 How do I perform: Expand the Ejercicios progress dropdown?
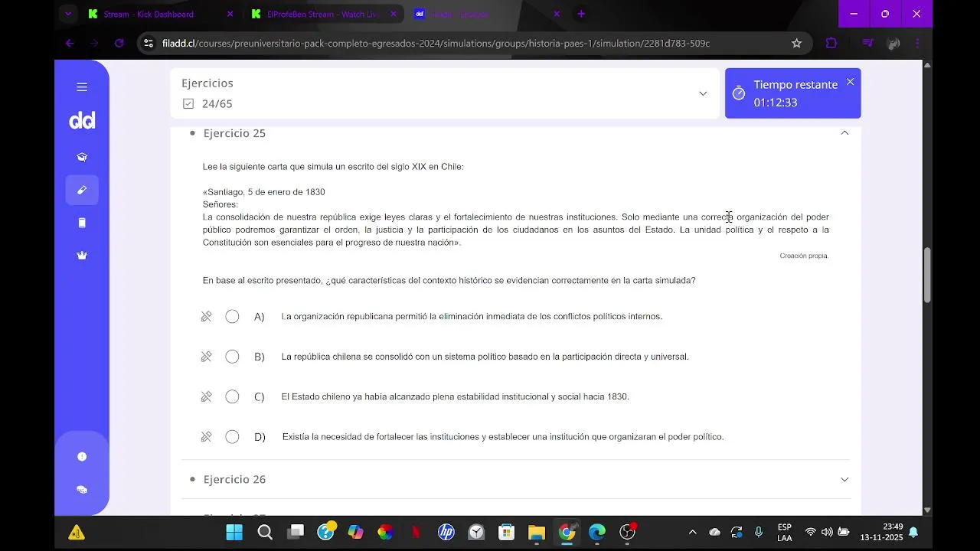(x=703, y=93)
